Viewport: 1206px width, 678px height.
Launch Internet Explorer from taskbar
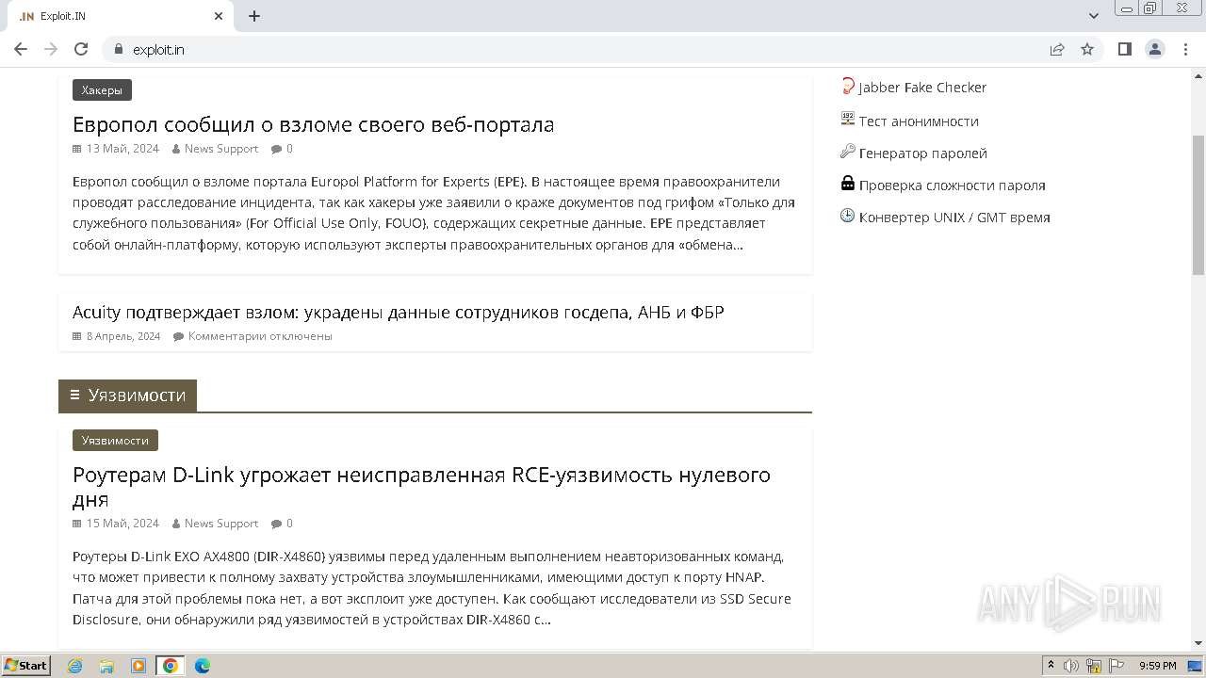[x=75, y=666]
